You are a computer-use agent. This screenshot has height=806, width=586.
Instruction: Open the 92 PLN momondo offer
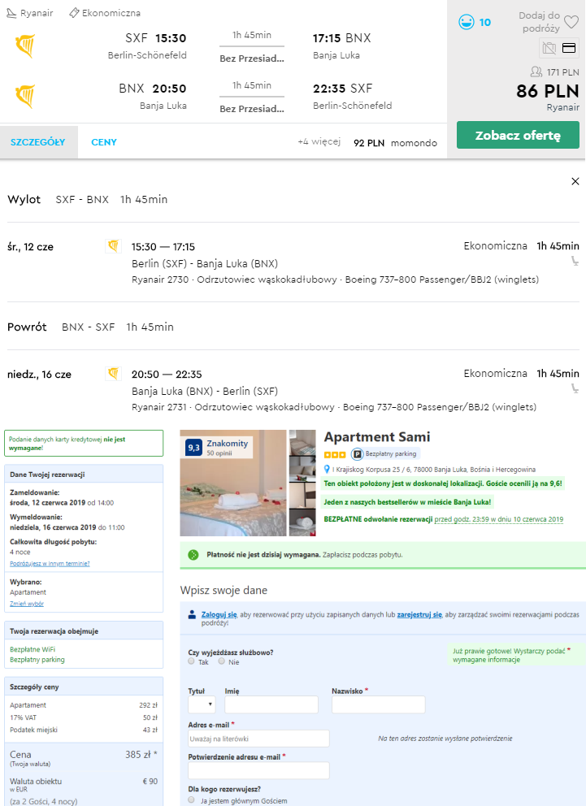(395, 143)
